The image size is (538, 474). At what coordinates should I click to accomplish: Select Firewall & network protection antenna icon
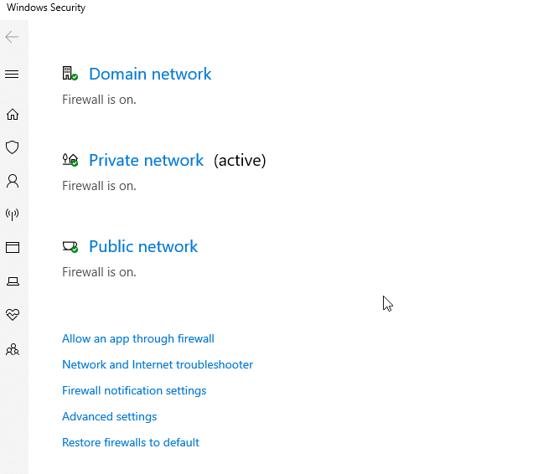[13, 214]
